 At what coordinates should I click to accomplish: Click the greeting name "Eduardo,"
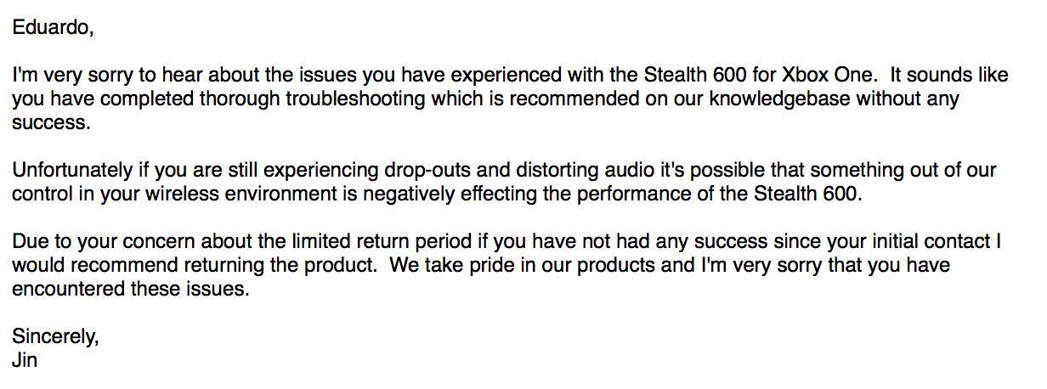pyautogui.click(x=53, y=27)
